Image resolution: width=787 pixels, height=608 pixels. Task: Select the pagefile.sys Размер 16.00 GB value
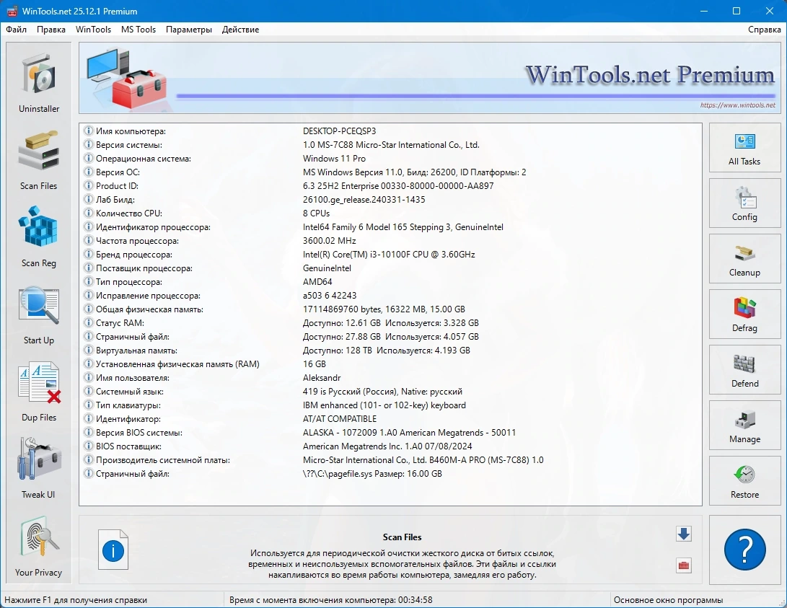[x=372, y=474]
